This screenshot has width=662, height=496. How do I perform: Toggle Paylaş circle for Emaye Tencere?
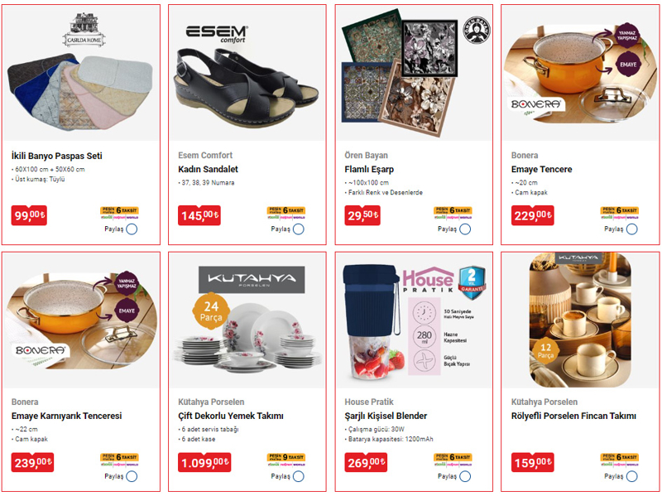632,229
